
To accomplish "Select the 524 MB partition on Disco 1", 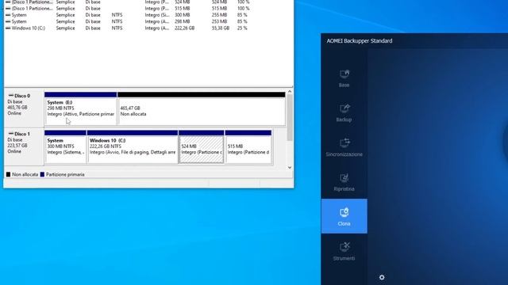I will click(201, 146).
